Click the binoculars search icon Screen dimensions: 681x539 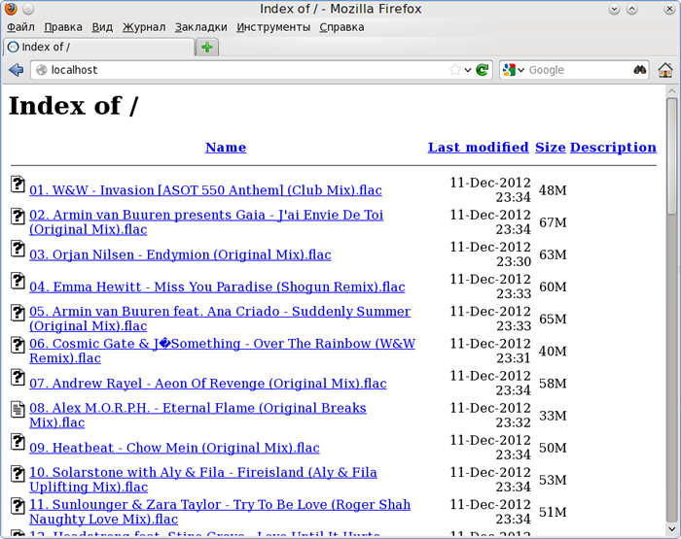(640, 70)
